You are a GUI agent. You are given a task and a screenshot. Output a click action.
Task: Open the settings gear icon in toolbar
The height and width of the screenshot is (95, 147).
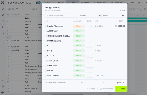click(145, 9)
